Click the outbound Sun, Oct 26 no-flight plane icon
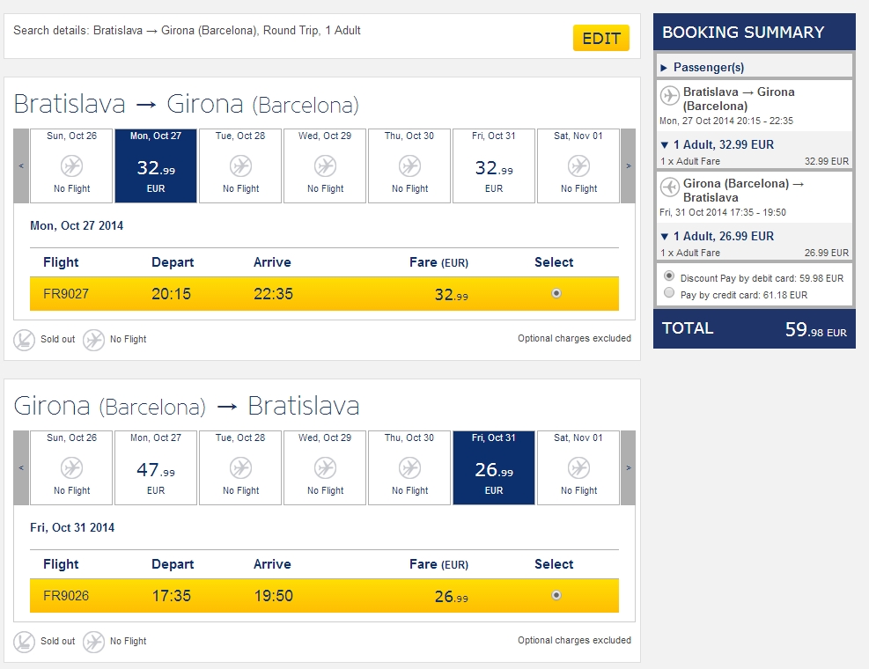The image size is (869, 669). pos(72,165)
